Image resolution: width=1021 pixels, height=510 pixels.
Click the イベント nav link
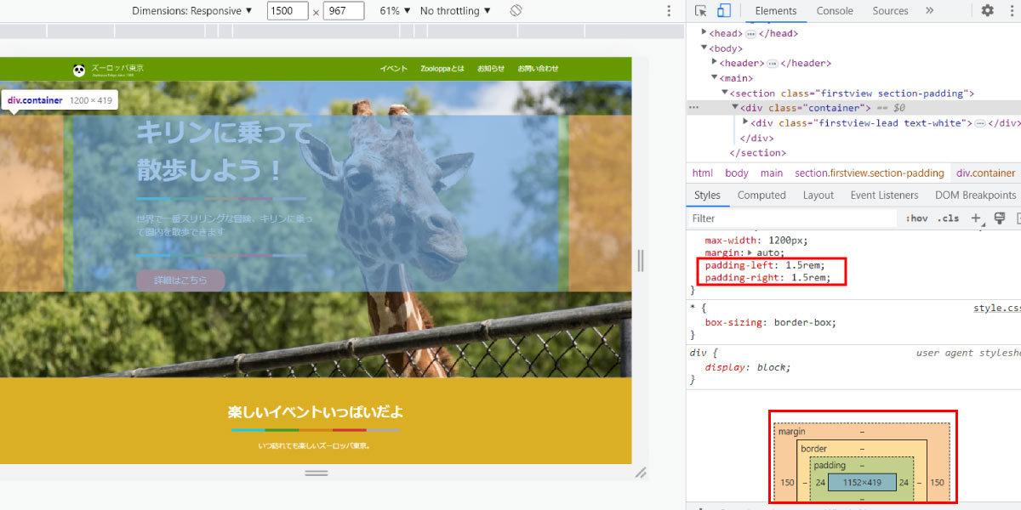394,69
